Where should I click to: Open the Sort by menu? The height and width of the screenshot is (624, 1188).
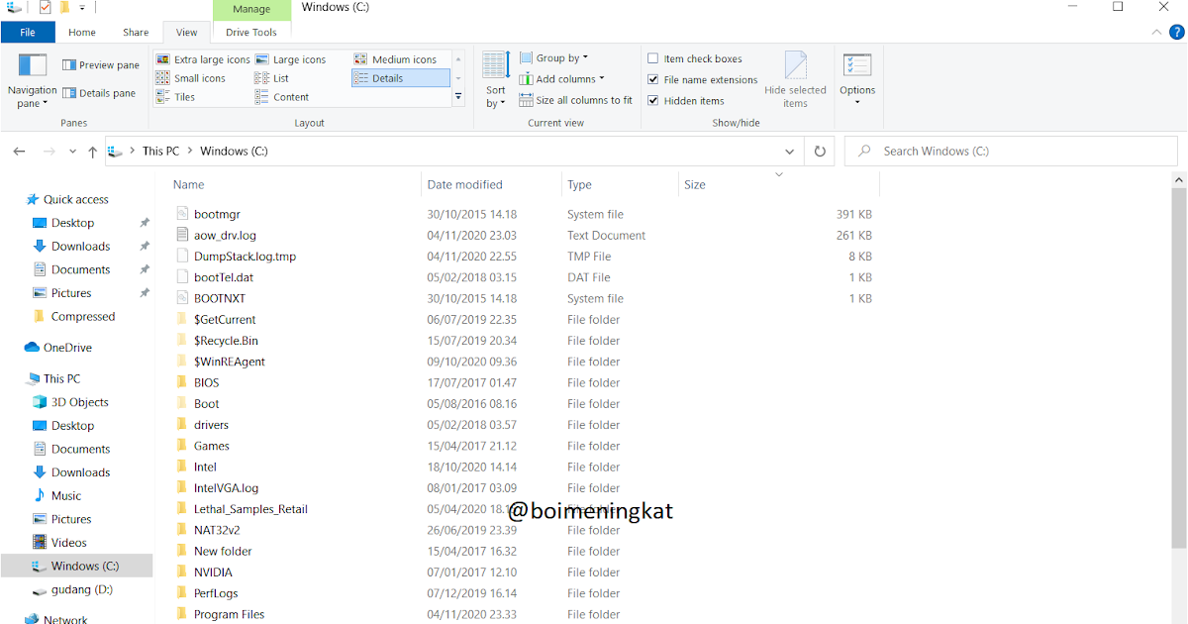(x=496, y=80)
